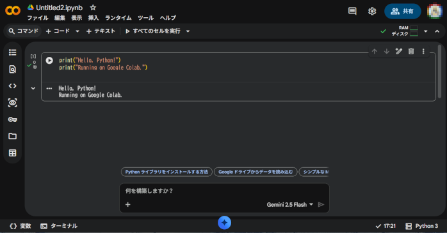Click the 共有 share button

point(403,11)
